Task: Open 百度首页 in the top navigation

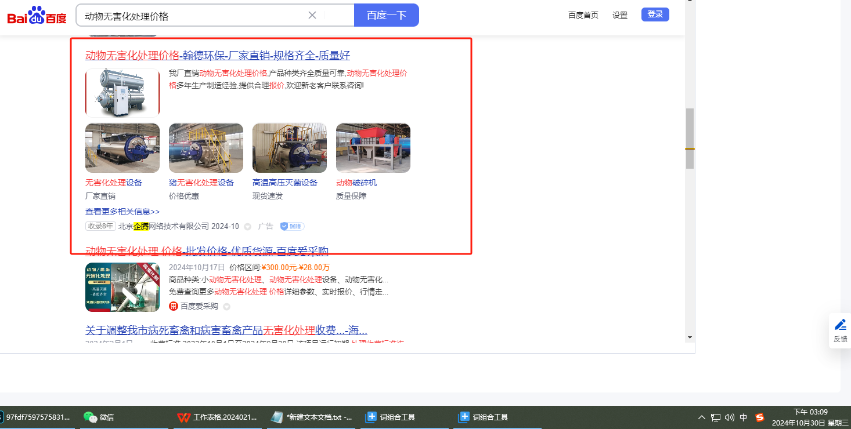Action: coord(583,15)
